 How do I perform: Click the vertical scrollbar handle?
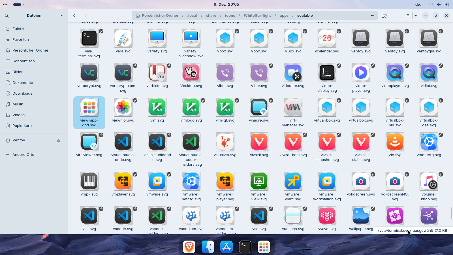[451, 213]
